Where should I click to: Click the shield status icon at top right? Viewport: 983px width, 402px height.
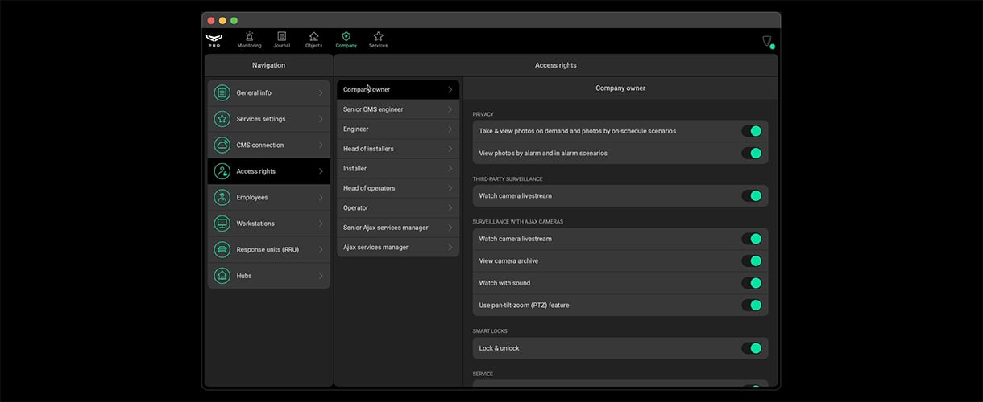pyautogui.click(x=767, y=41)
